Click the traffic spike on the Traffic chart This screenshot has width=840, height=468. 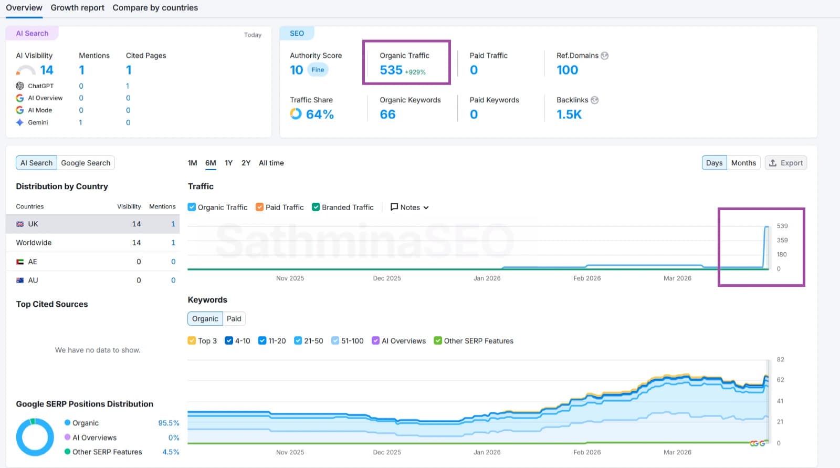(x=766, y=247)
